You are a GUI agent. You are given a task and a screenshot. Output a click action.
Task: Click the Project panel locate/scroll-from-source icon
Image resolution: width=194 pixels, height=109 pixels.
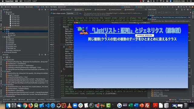[x=39, y=9]
